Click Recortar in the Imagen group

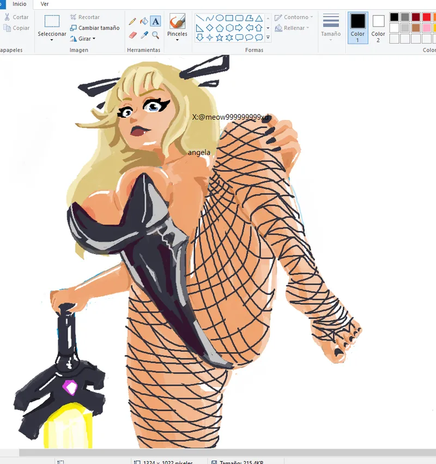[x=85, y=17]
